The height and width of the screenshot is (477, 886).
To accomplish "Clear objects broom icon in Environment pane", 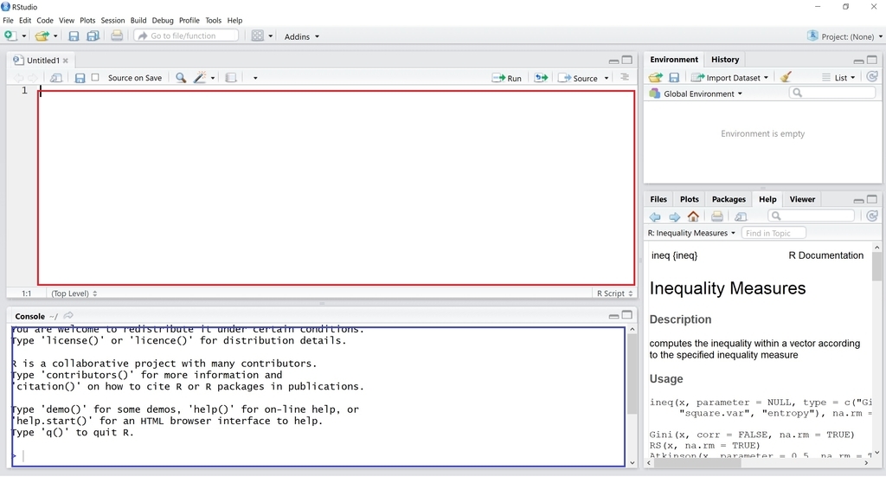I will tap(786, 77).
